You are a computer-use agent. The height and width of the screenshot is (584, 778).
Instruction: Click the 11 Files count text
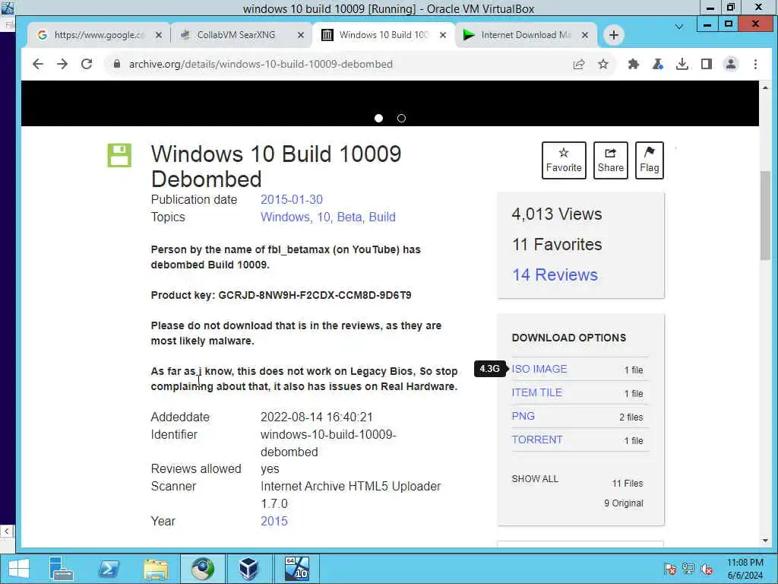pos(627,483)
